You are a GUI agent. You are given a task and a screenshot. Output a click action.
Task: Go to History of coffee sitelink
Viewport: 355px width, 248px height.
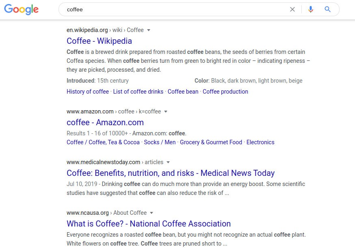pyautogui.click(x=88, y=92)
